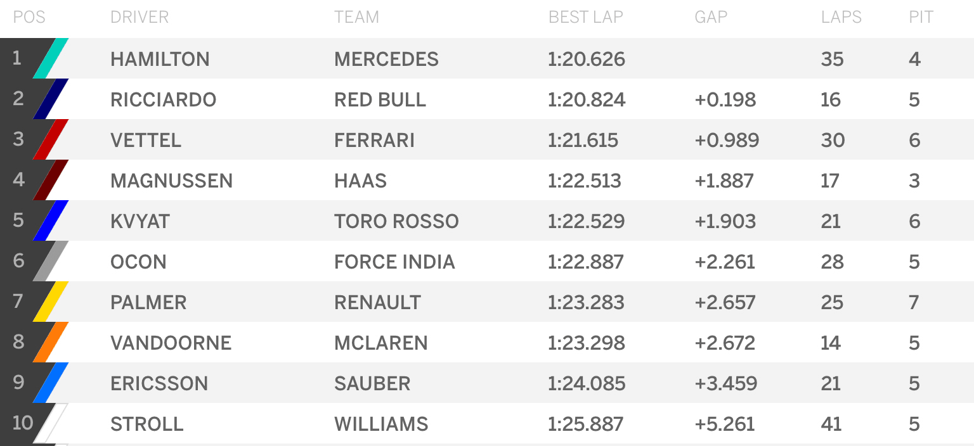This screenshot has height=446, width=974.
Task: Open driver HAMILTON's name
Action: (160, 59)
